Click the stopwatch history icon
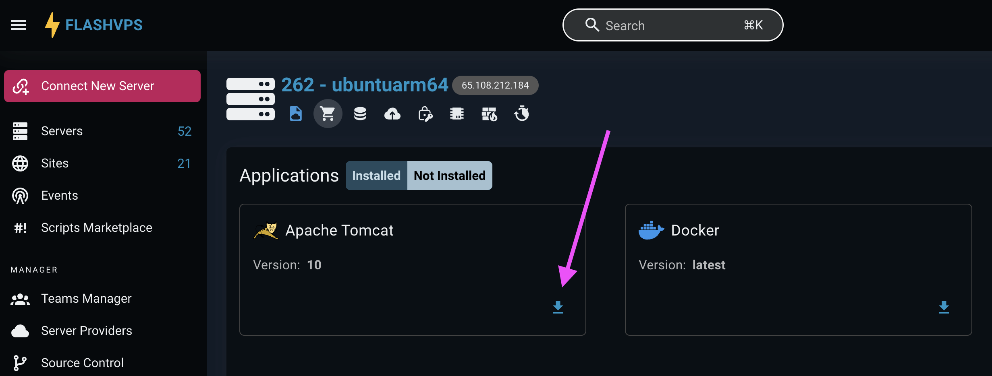Screen dimensions: 992x376 [521, 114]
